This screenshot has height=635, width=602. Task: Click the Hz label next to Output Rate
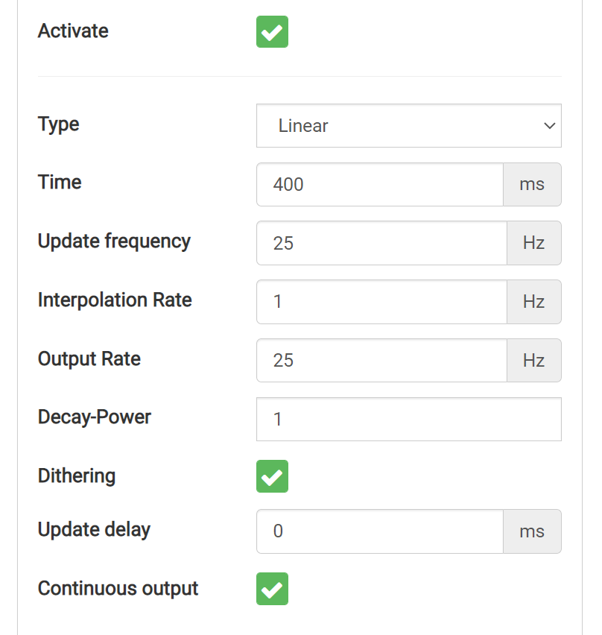click(x=534, y=361)
